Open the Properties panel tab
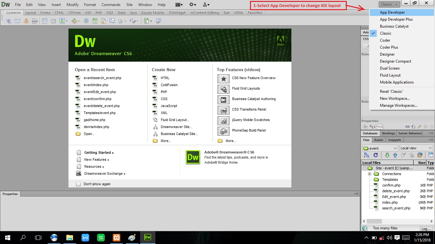 pyautogui.click(x=10, y=194)
